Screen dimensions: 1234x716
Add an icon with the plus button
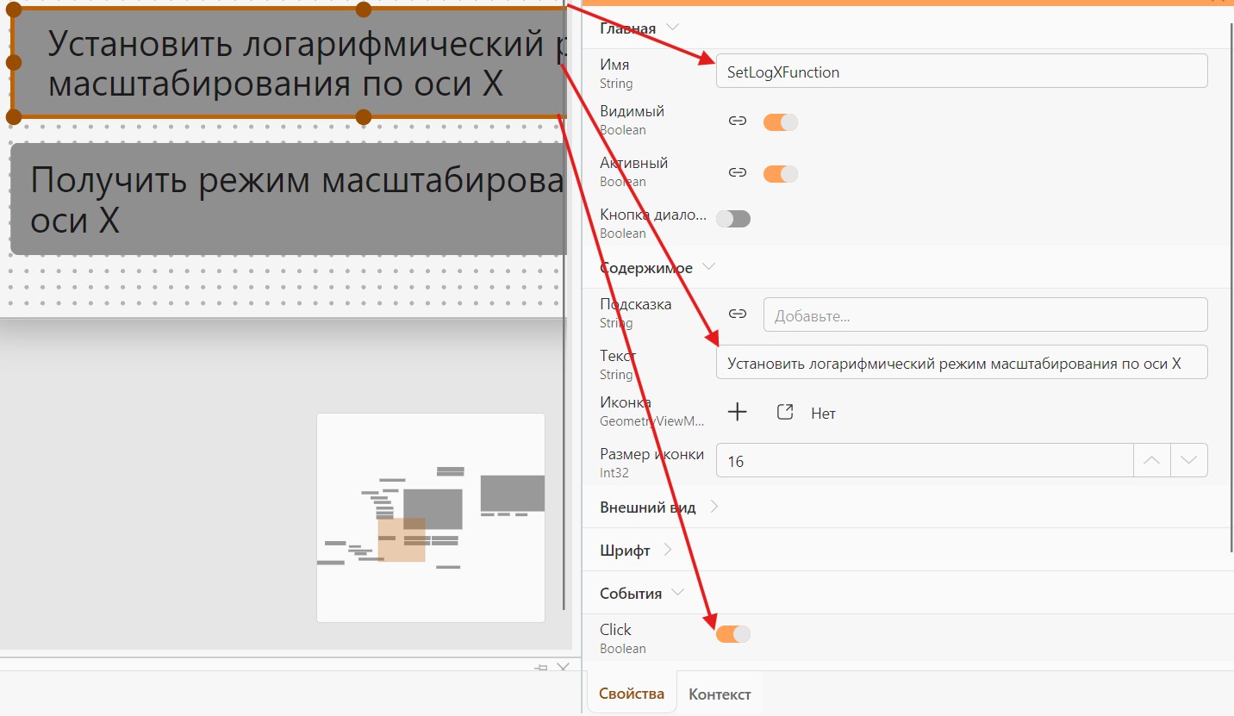pyautogui.click(x=737, y=413)
